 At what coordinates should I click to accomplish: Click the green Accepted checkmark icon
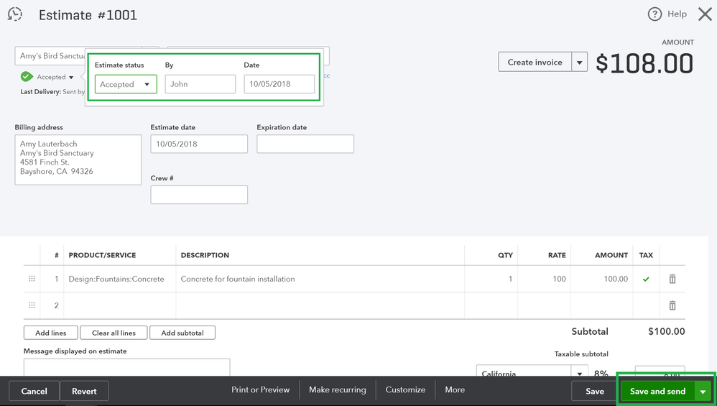tap(27, 77)
